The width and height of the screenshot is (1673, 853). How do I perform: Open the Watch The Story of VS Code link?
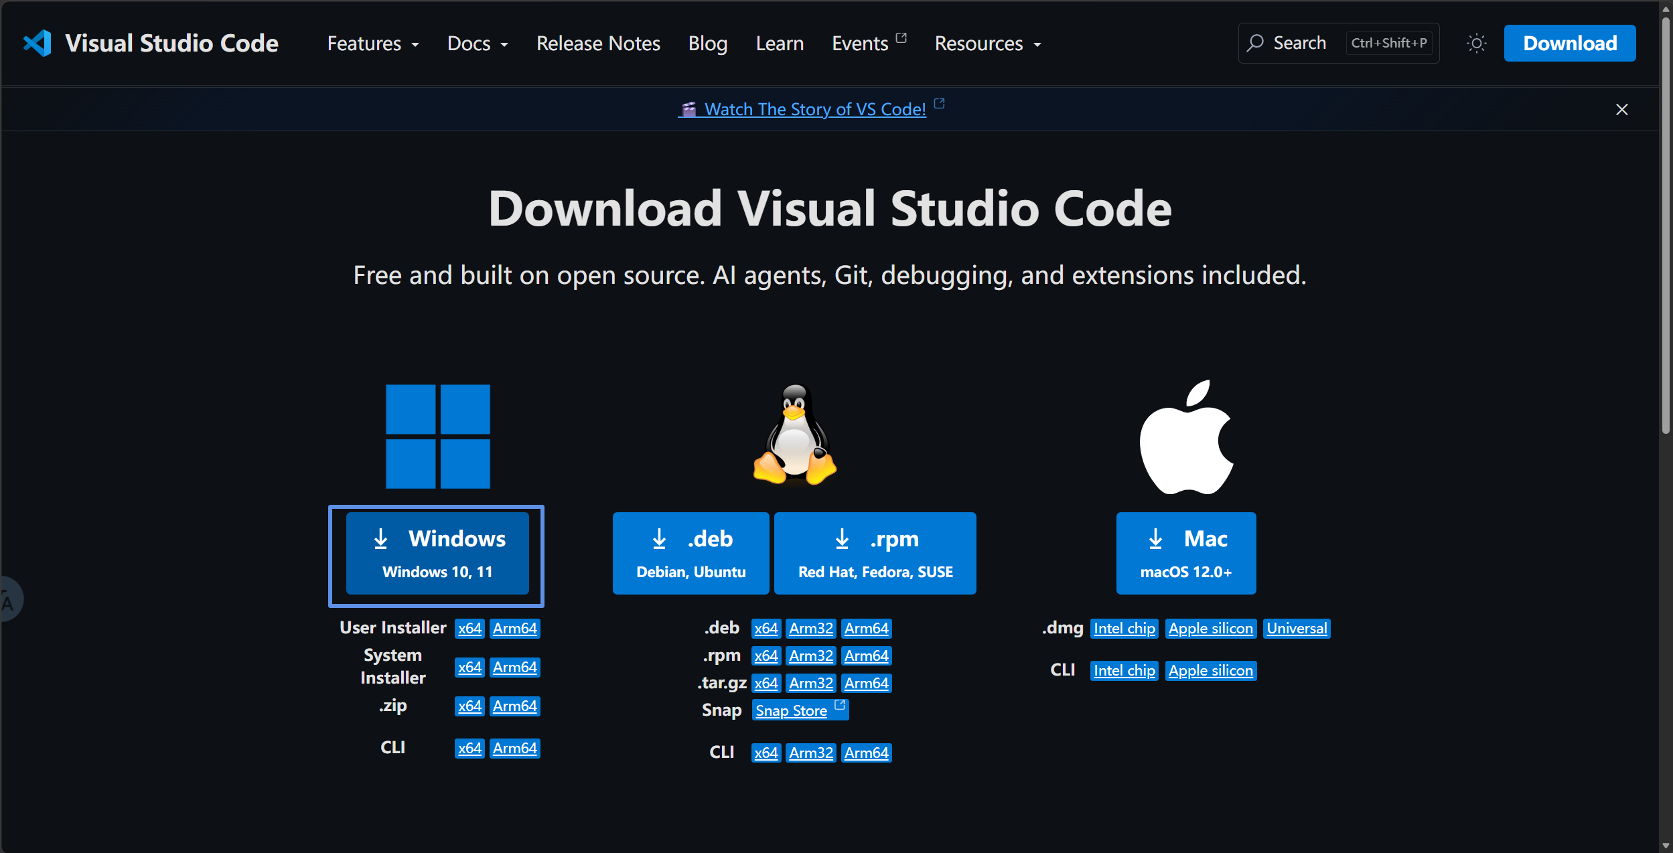[x=811, y=108]
